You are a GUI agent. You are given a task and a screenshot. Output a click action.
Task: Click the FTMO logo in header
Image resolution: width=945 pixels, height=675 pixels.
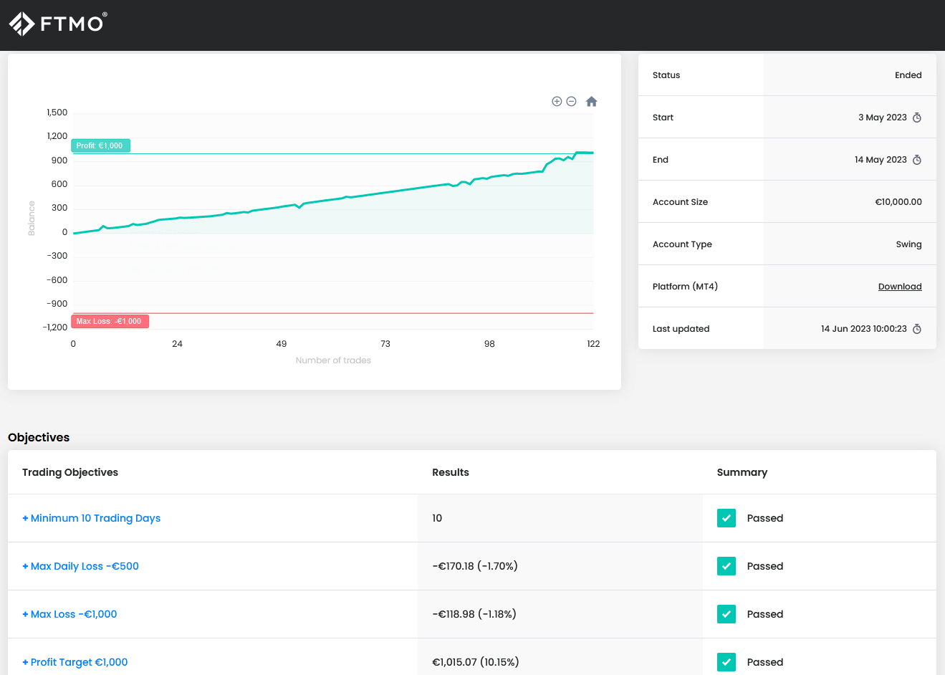[57, 24]
